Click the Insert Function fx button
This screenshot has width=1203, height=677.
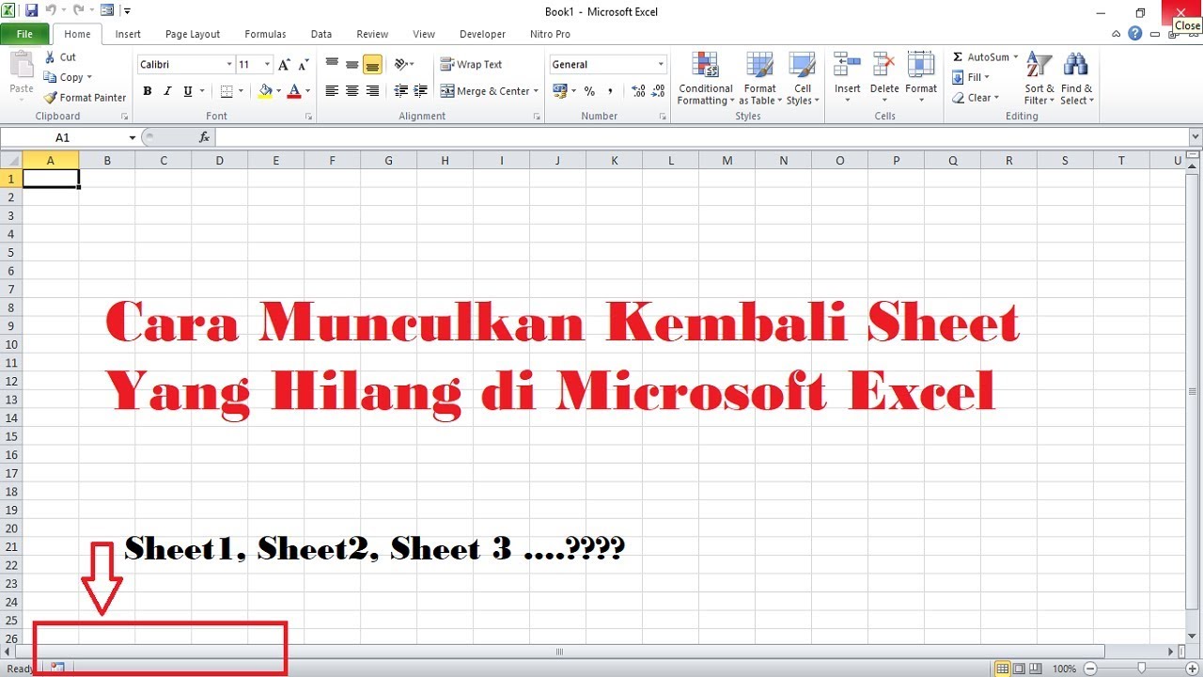[x=204, y=137]
